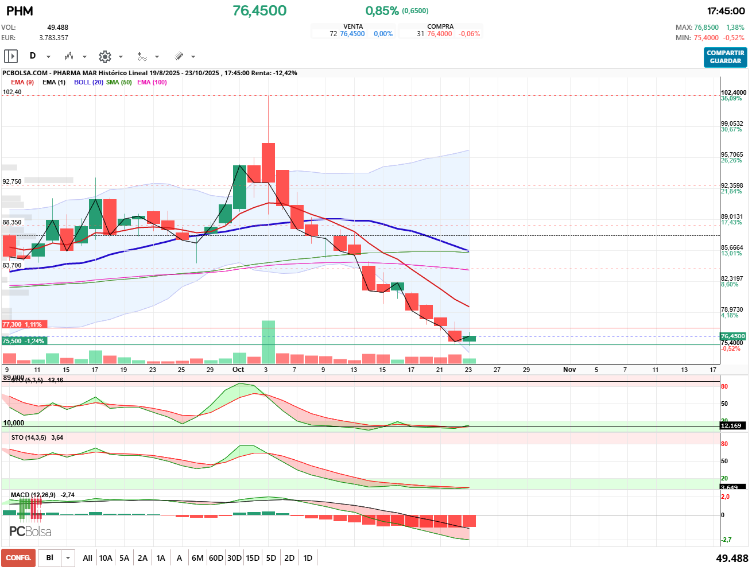Toggle the BOLL (20) indicator label
756x570 pixels.
tap(88, 82)
